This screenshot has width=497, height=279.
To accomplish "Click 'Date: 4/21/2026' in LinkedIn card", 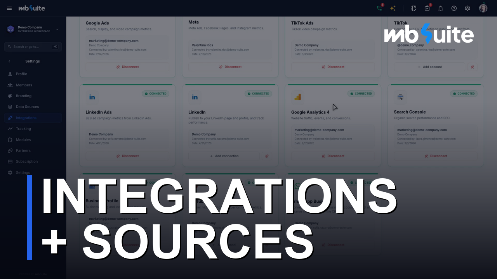I will 202,143.
